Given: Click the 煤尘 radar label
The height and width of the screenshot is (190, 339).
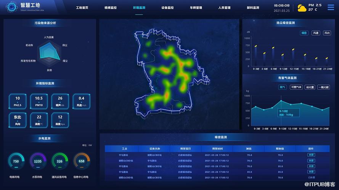Looking at the screenshot, I should tap(65, 61).
